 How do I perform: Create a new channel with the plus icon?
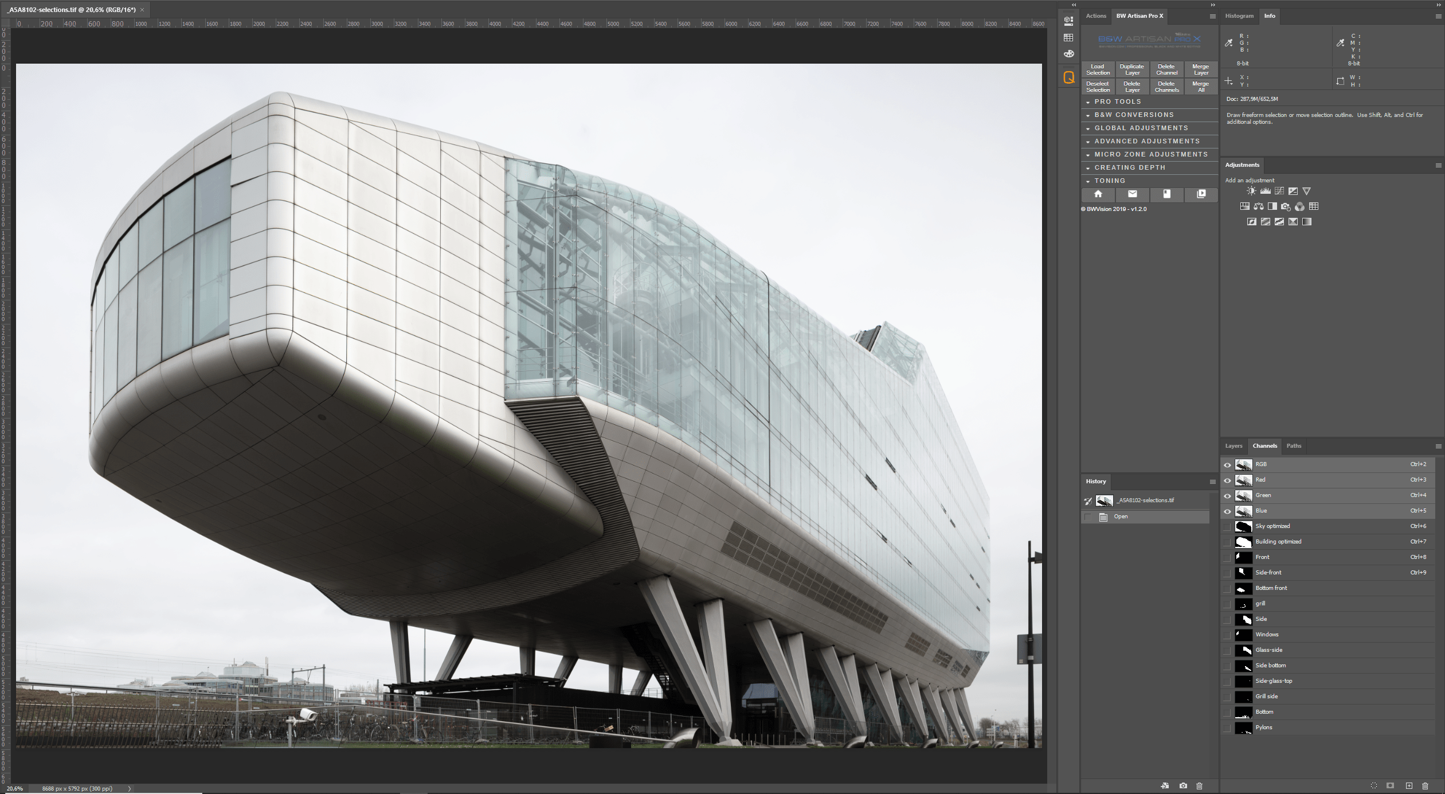[x=1409, y=786]
